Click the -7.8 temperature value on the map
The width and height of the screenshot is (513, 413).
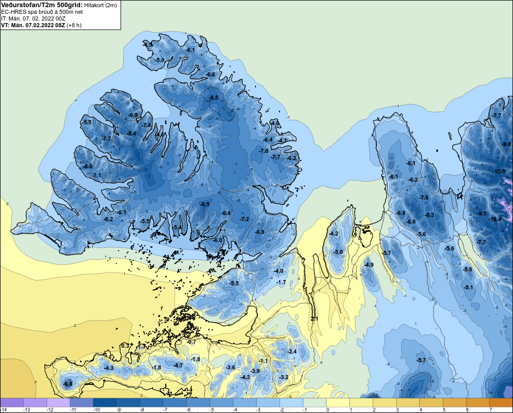424,198
